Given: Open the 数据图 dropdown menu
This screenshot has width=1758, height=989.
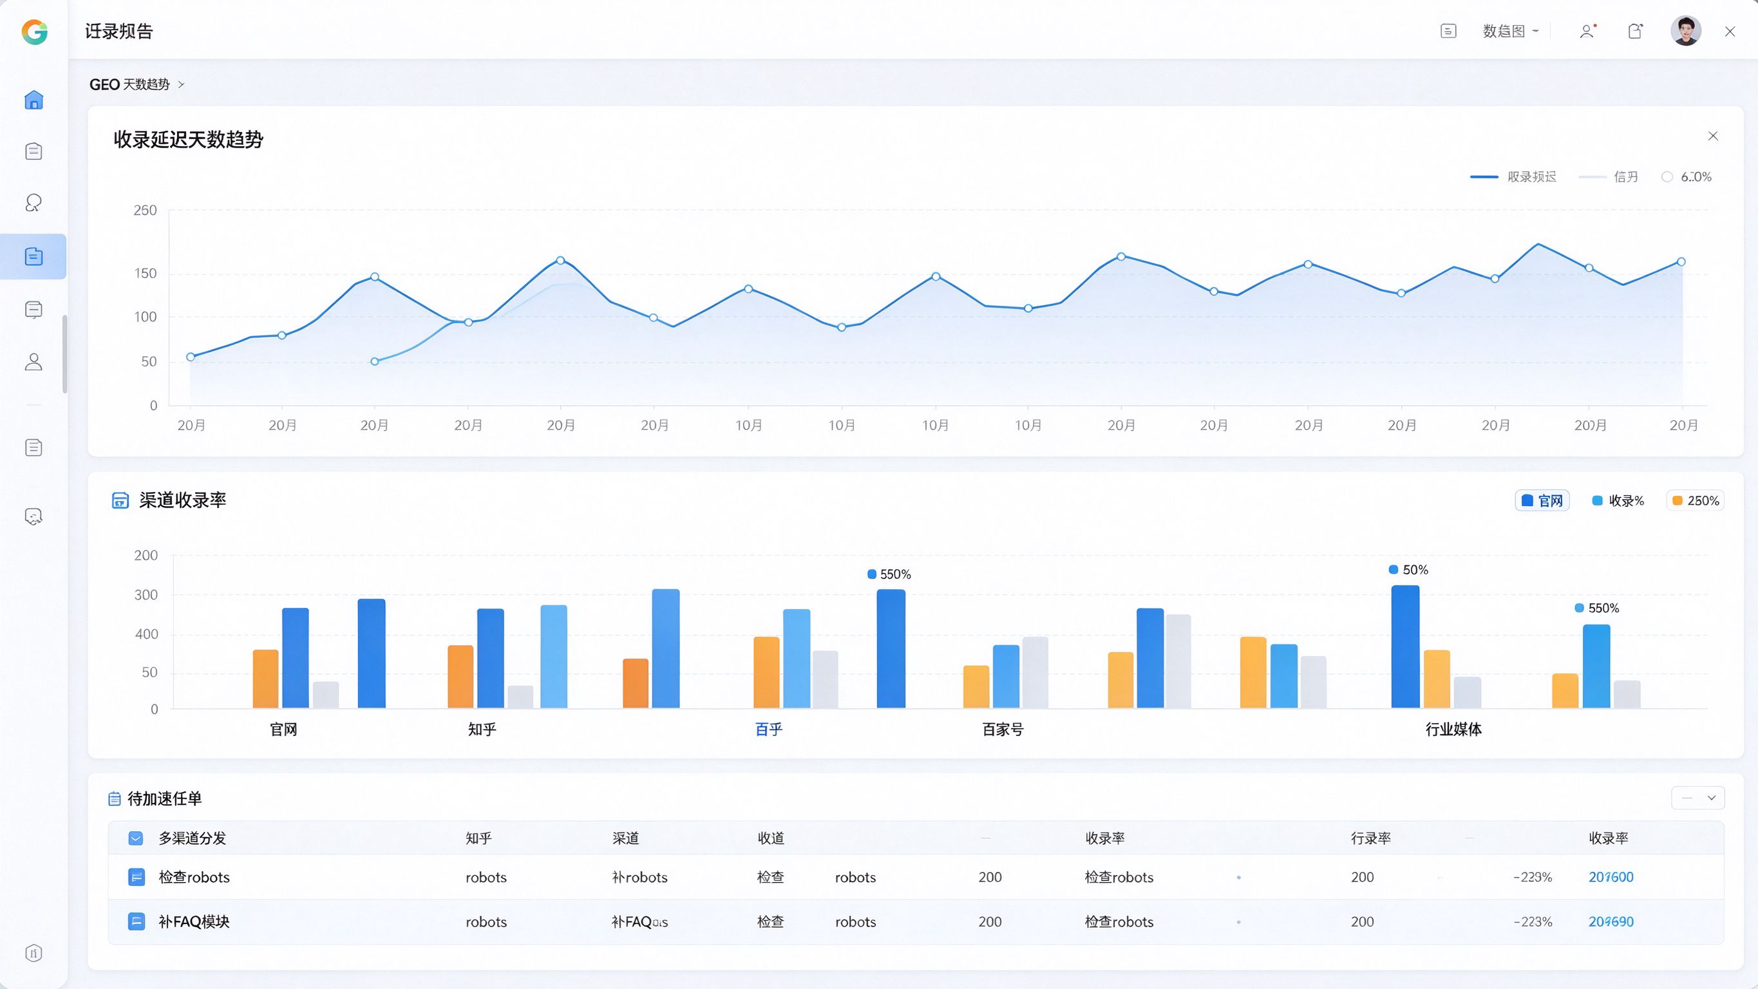Looking at the screenshot, I should click(1511, 32).
